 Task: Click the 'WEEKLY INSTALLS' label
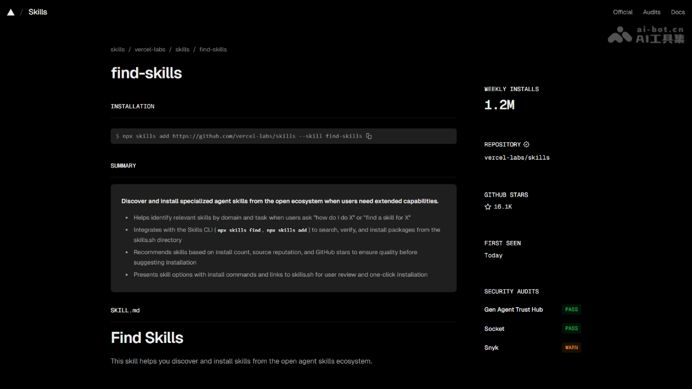click(512, 89)
